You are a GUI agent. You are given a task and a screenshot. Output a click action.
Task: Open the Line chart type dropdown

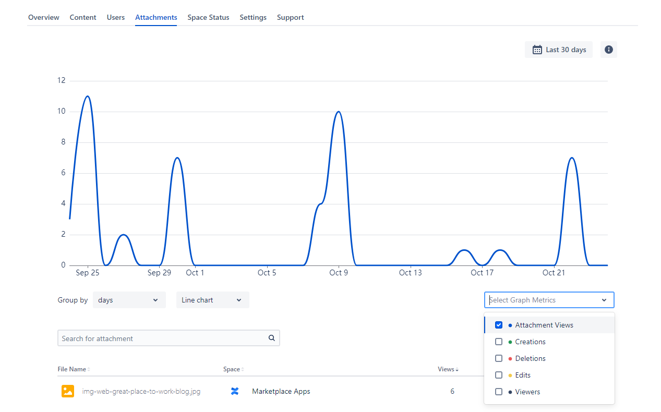(x=212, y=300)
